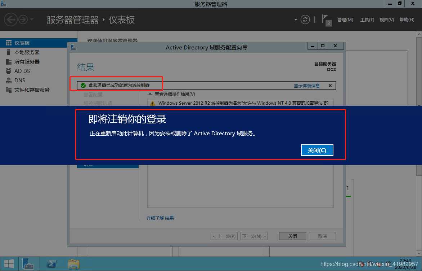Maximize the AD DS configuration wizard window

[x=322, y=46]
